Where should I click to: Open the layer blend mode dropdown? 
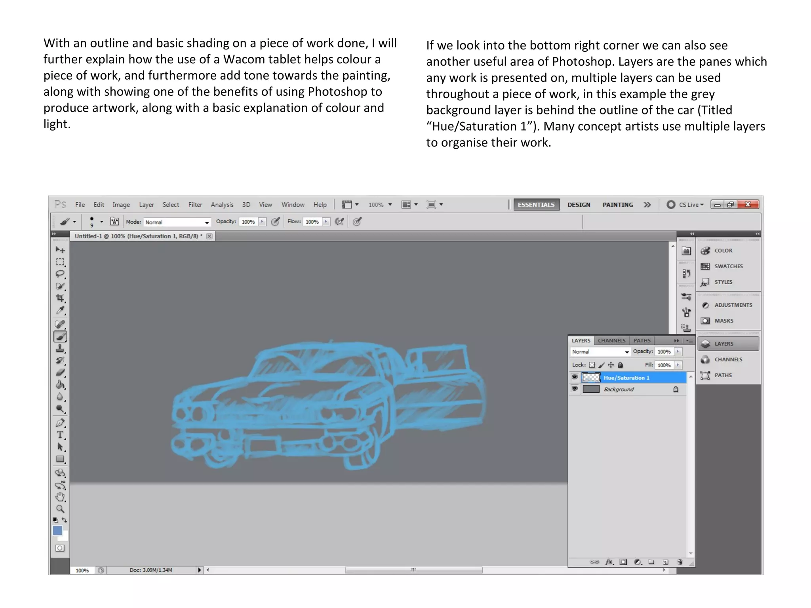point(600,351)
